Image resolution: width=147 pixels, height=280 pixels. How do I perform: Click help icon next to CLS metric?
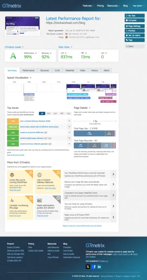pos(106,53)
